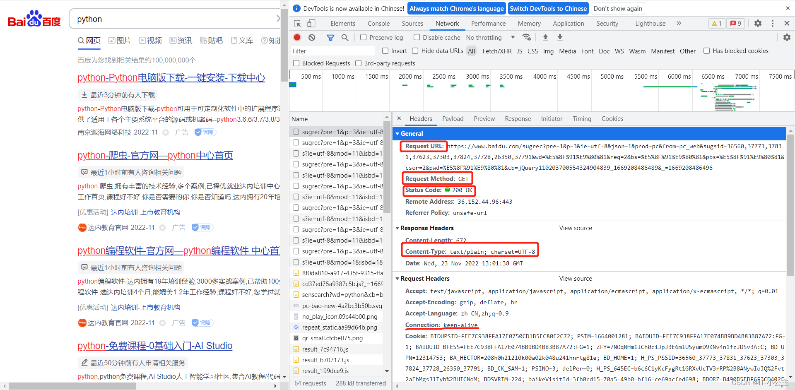Click Don't show again
This screenshot has height=390, width=795.
click(618, 8)
